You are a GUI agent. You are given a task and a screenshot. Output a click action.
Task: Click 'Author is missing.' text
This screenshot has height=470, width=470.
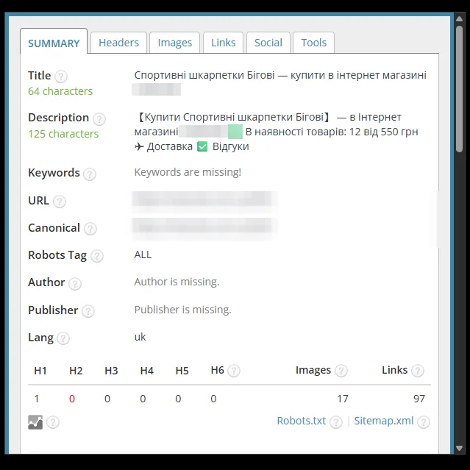[x=177, y=282]
